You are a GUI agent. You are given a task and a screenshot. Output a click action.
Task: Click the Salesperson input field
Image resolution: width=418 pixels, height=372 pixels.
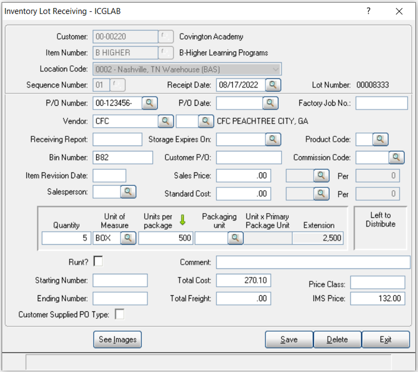pos(107,192)
